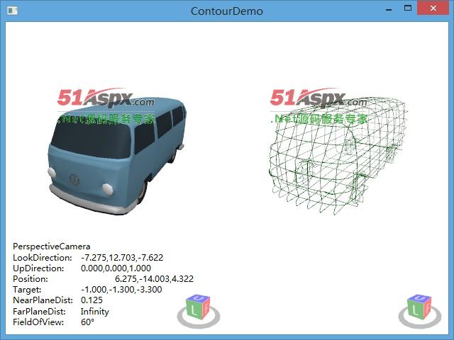454x340 pixels.
Task: Click the right view cube's L face
Action: click(x=416, y=310)
